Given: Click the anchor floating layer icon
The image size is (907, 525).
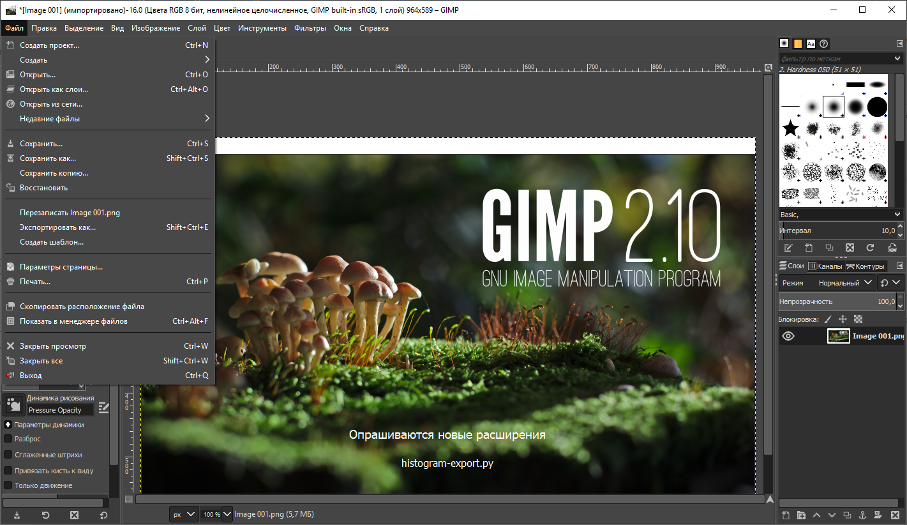Looking at the screenshot, I should (861, 515).
